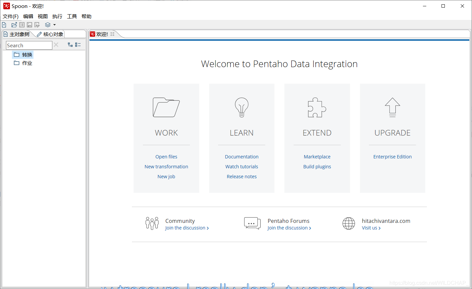Click the Collapse all tree icon

[x=78, y=45]
